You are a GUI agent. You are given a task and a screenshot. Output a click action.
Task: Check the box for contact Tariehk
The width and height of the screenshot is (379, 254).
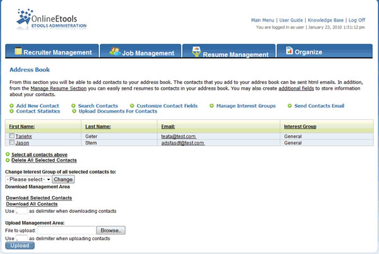[12, 136]
